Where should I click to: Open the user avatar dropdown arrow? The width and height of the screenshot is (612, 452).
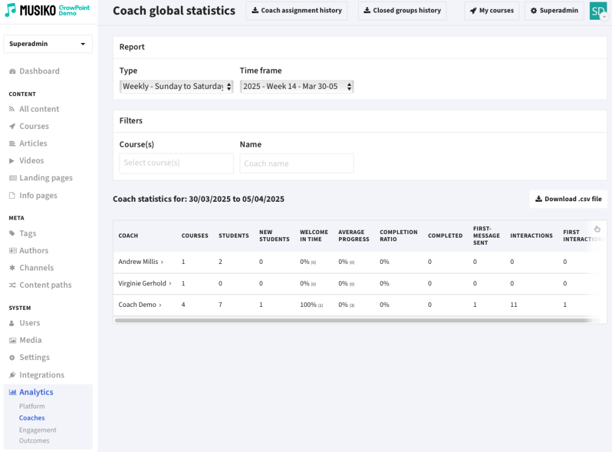coord(604,17)
